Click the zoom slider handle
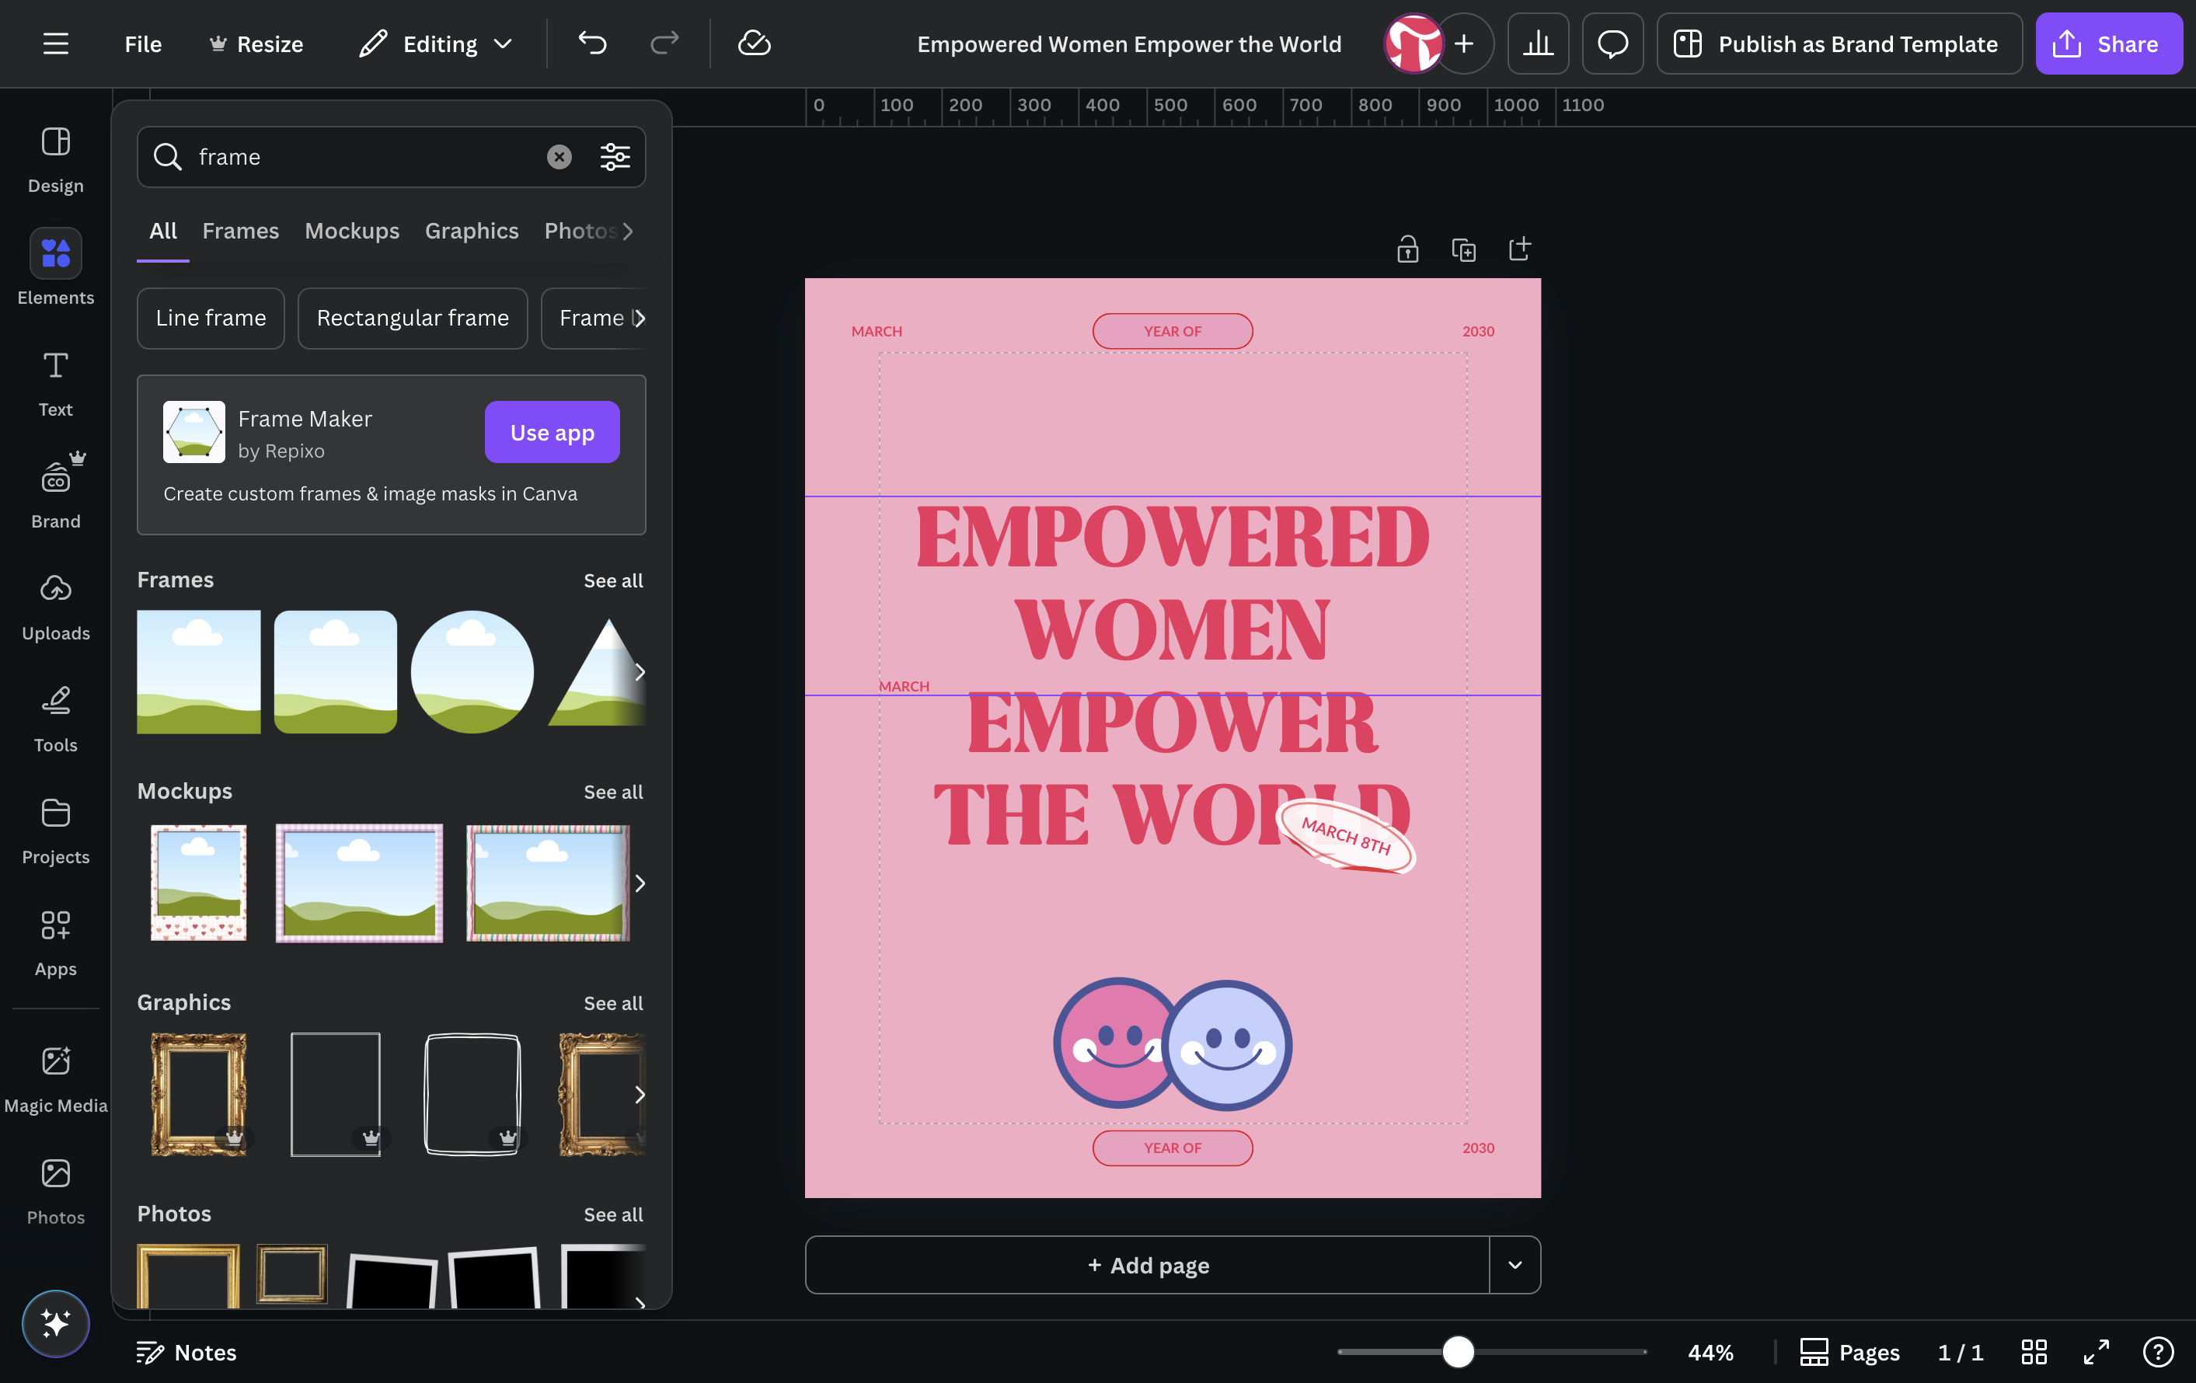 [1459, 1352]
